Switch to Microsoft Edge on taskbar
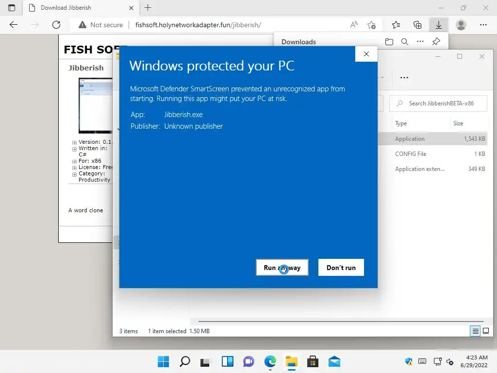The width and height of the screenshot is (497, 373). point(270,361)
